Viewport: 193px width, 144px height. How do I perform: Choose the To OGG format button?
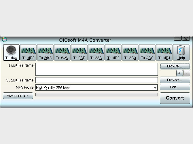pos(147,52)
